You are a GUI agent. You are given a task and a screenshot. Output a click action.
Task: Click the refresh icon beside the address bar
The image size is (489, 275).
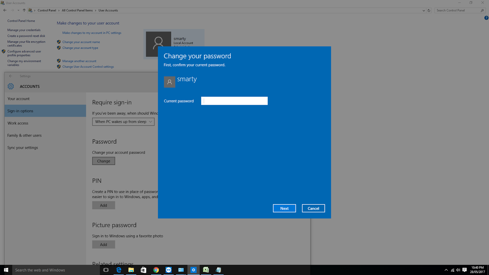(429, 10)
